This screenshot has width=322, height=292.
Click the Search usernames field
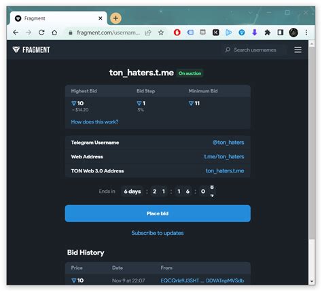click(x=255, y=50)
